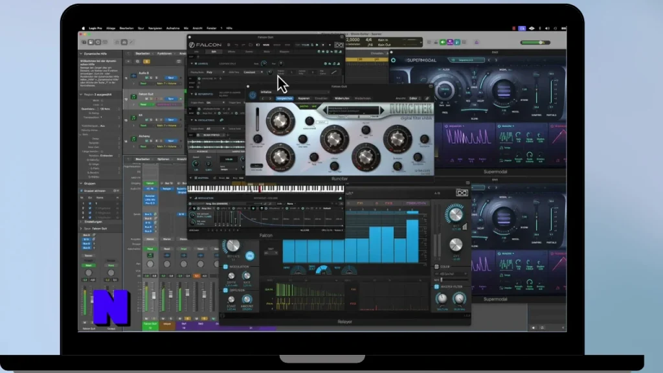
Task: Open Bearbeiten dropdown in tracks area
Action: 144,54
